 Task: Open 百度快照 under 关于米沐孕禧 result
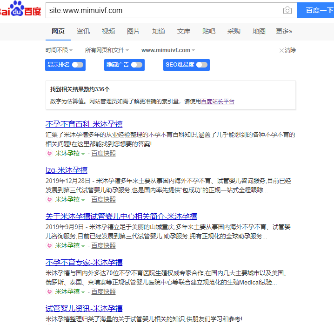(x=104, y=245)
